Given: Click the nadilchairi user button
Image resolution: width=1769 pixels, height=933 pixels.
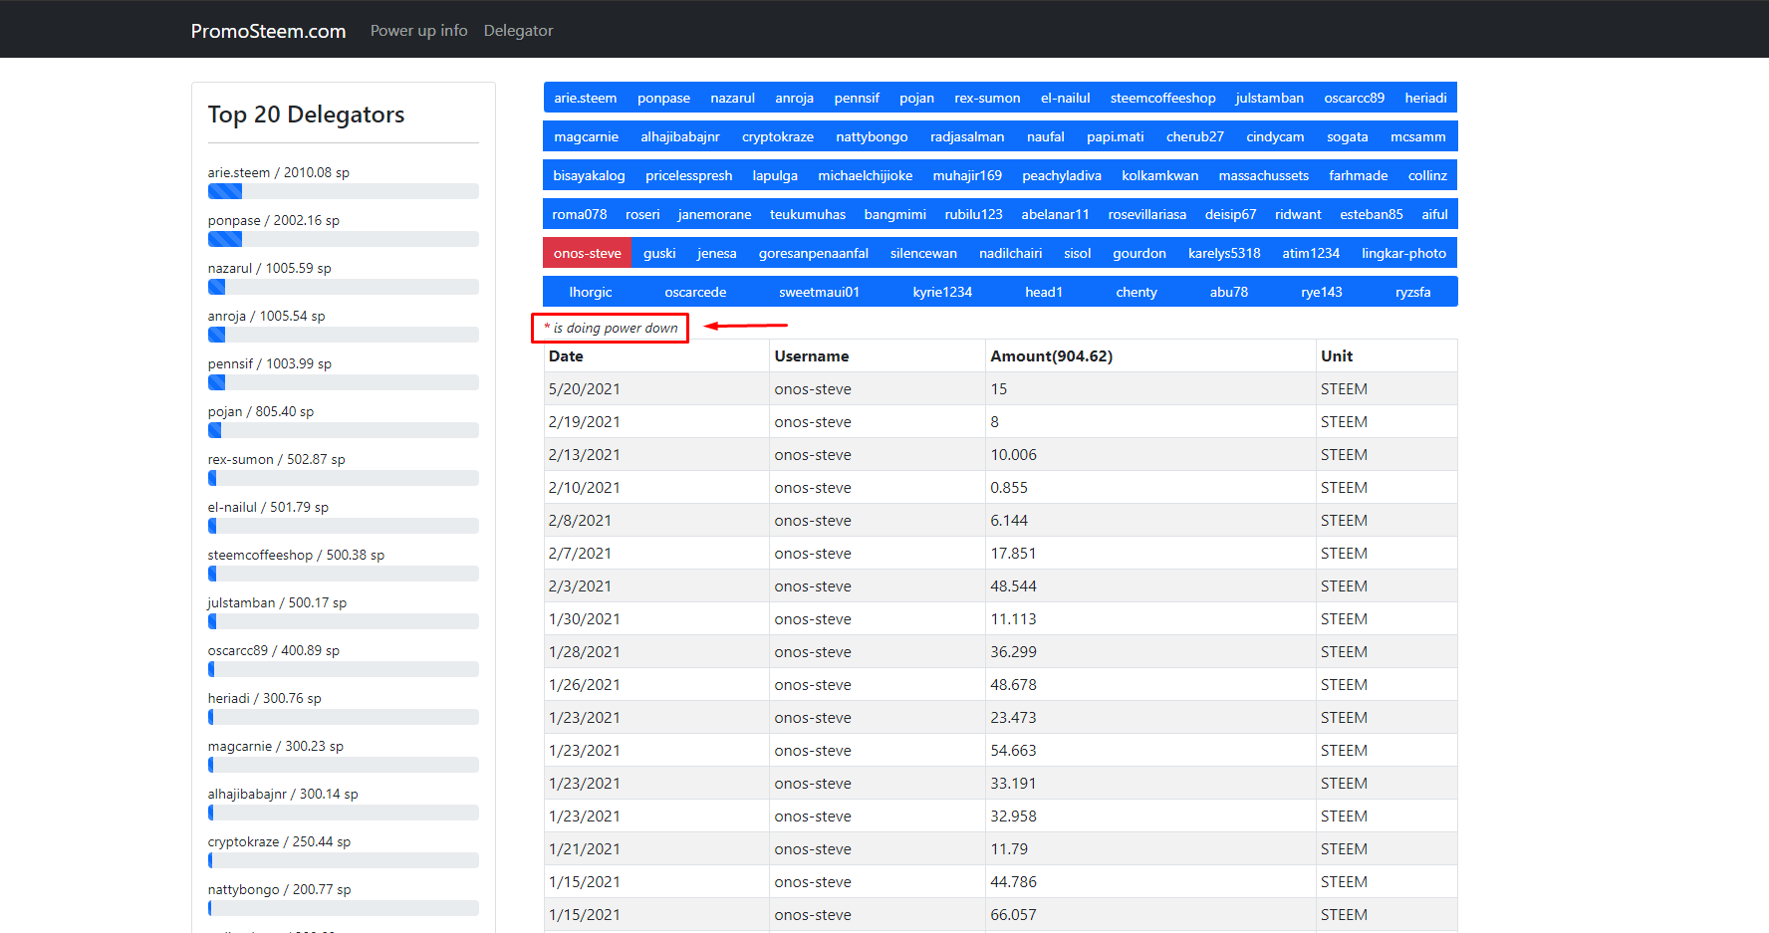Looking at the screenshot, I should (1010, 253).
